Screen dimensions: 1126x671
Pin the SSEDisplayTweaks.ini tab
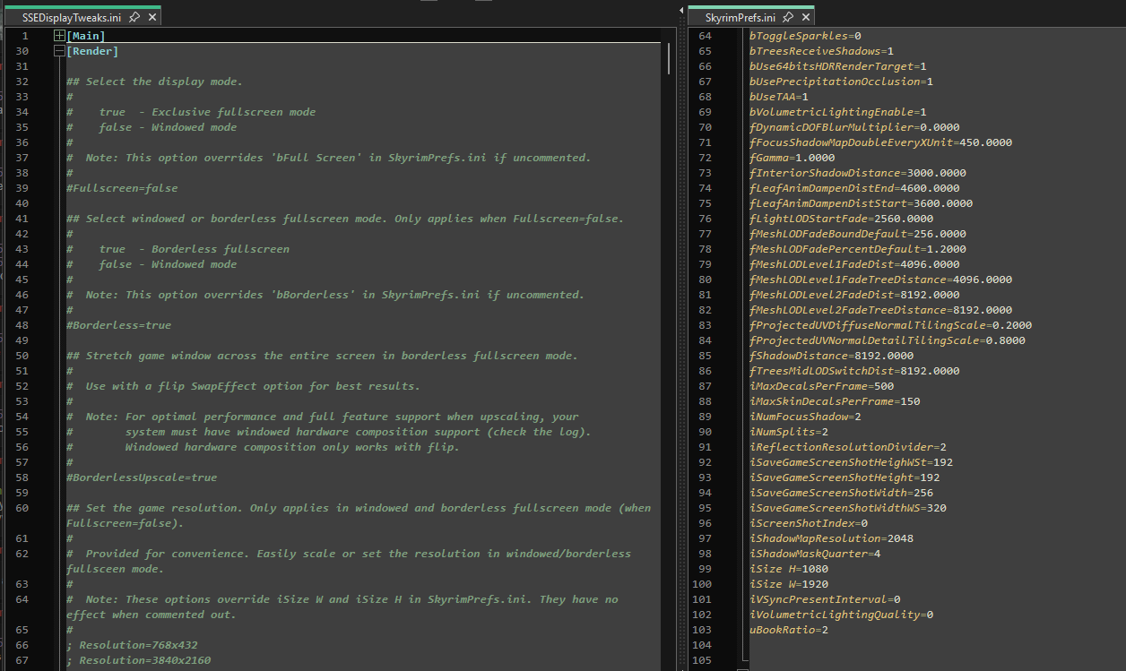[134, 17]
